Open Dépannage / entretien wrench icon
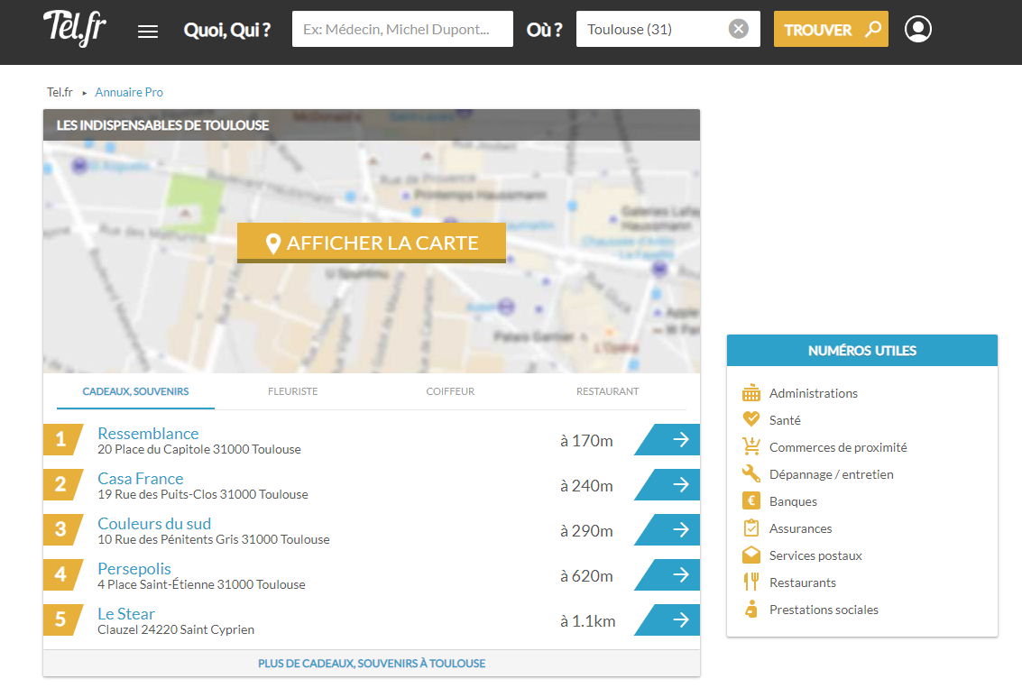This screenshot has height=688, width=1022. [x=750, y=473]
